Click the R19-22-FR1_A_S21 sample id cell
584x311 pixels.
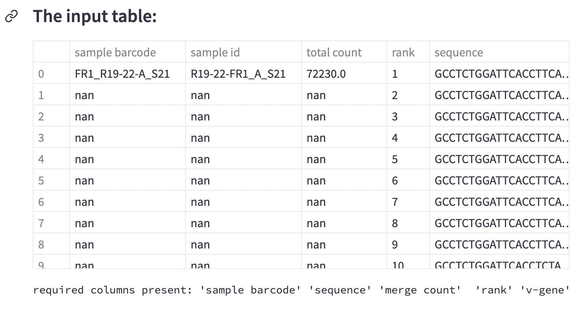point(238,74)
